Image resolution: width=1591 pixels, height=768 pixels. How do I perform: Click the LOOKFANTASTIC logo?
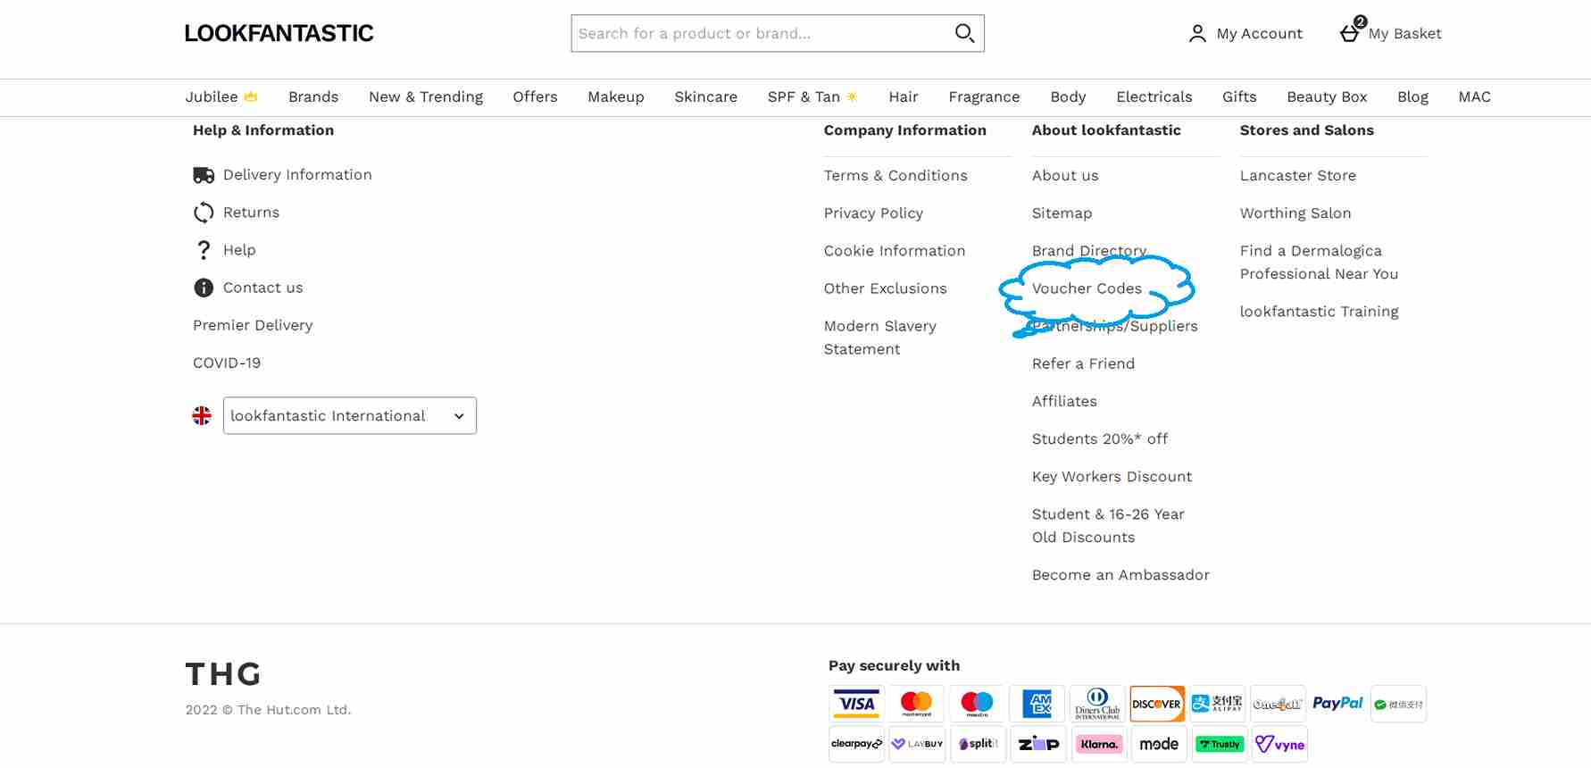point(279,33)
